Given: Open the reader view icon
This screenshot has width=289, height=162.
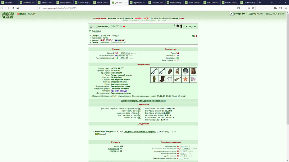Looking at the screenshot, I should (238, 8).
